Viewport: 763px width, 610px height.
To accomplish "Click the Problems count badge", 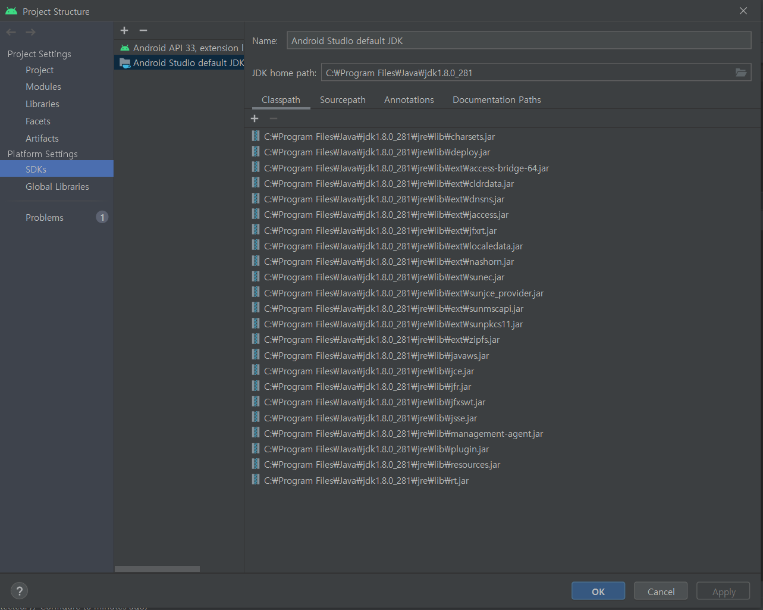I will (x=102, y=217).
